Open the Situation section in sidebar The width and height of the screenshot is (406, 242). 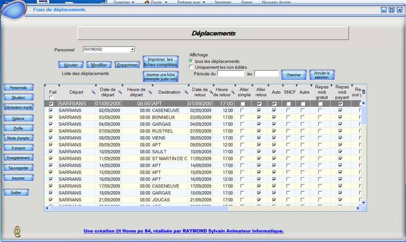point(18,97)
